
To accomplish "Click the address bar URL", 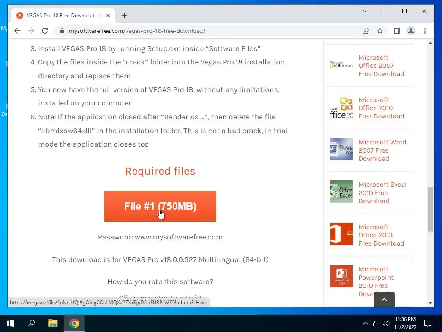I will [x=137, y=31].
